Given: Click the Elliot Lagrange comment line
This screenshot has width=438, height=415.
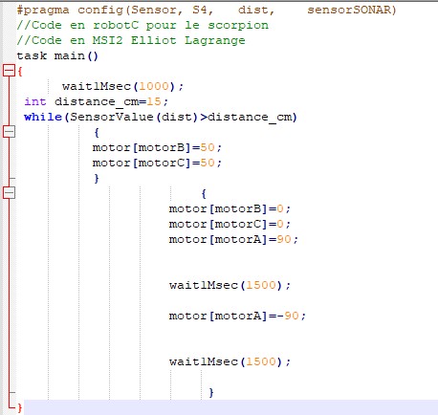Looking at the screenshot, I should coord(131,40).
